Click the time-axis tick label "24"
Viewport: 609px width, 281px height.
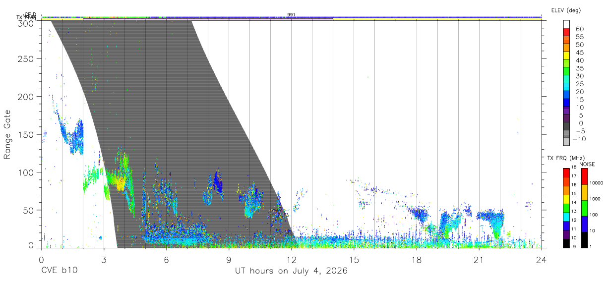[x=542, y=260]
